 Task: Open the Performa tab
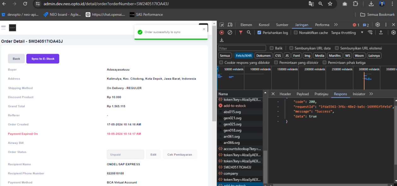322,25
